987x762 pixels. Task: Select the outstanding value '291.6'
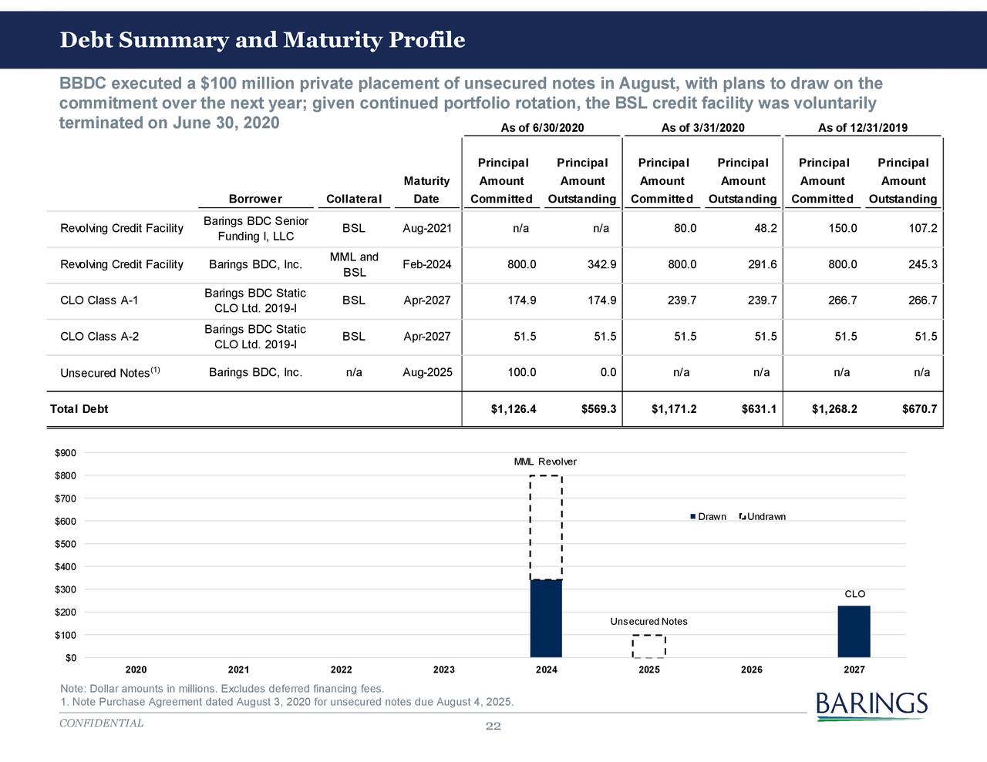762,264
